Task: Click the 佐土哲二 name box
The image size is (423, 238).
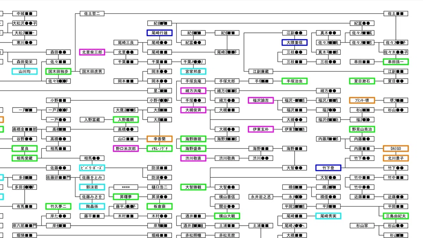Action: [x=92, y=14]
